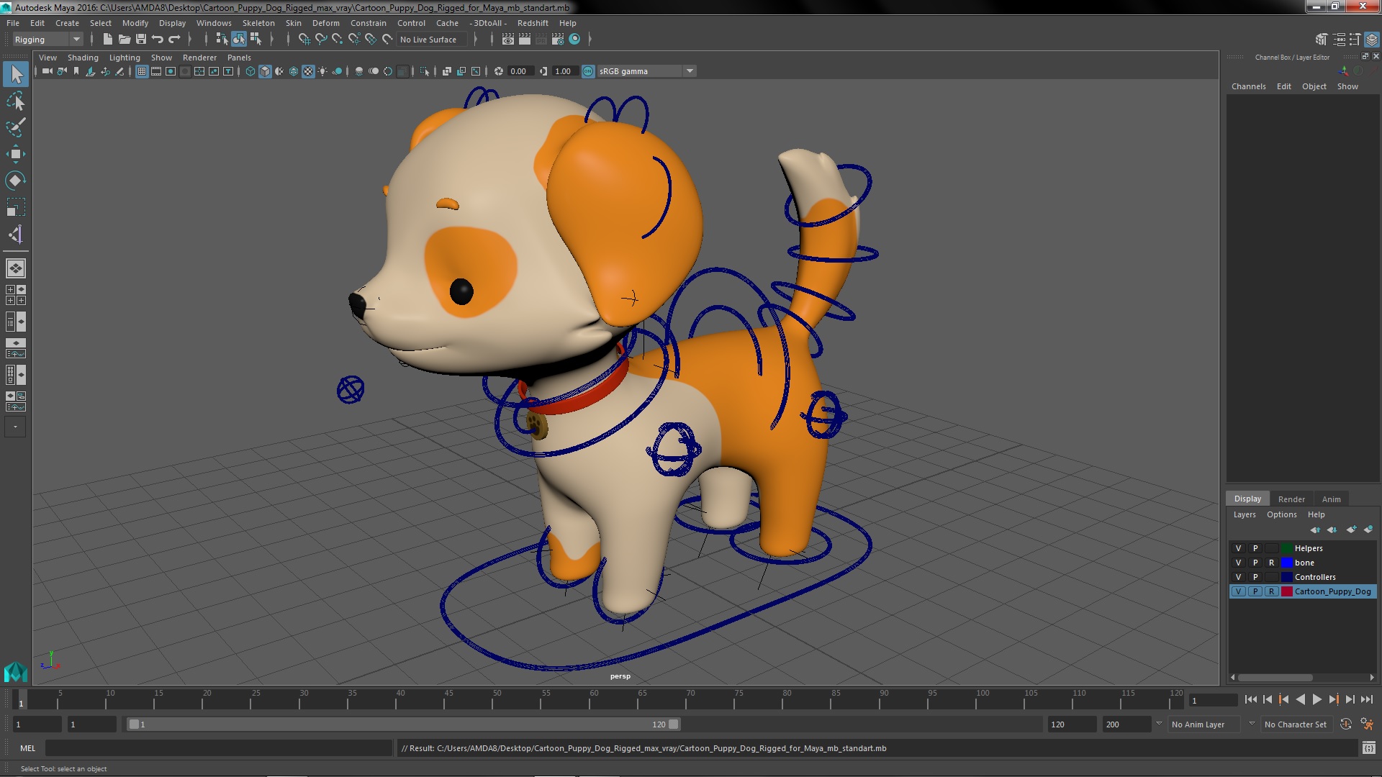This screenshot has width=1382, height=777.
Task: Enable Snap to grids magnet
Action: point(304,40)
